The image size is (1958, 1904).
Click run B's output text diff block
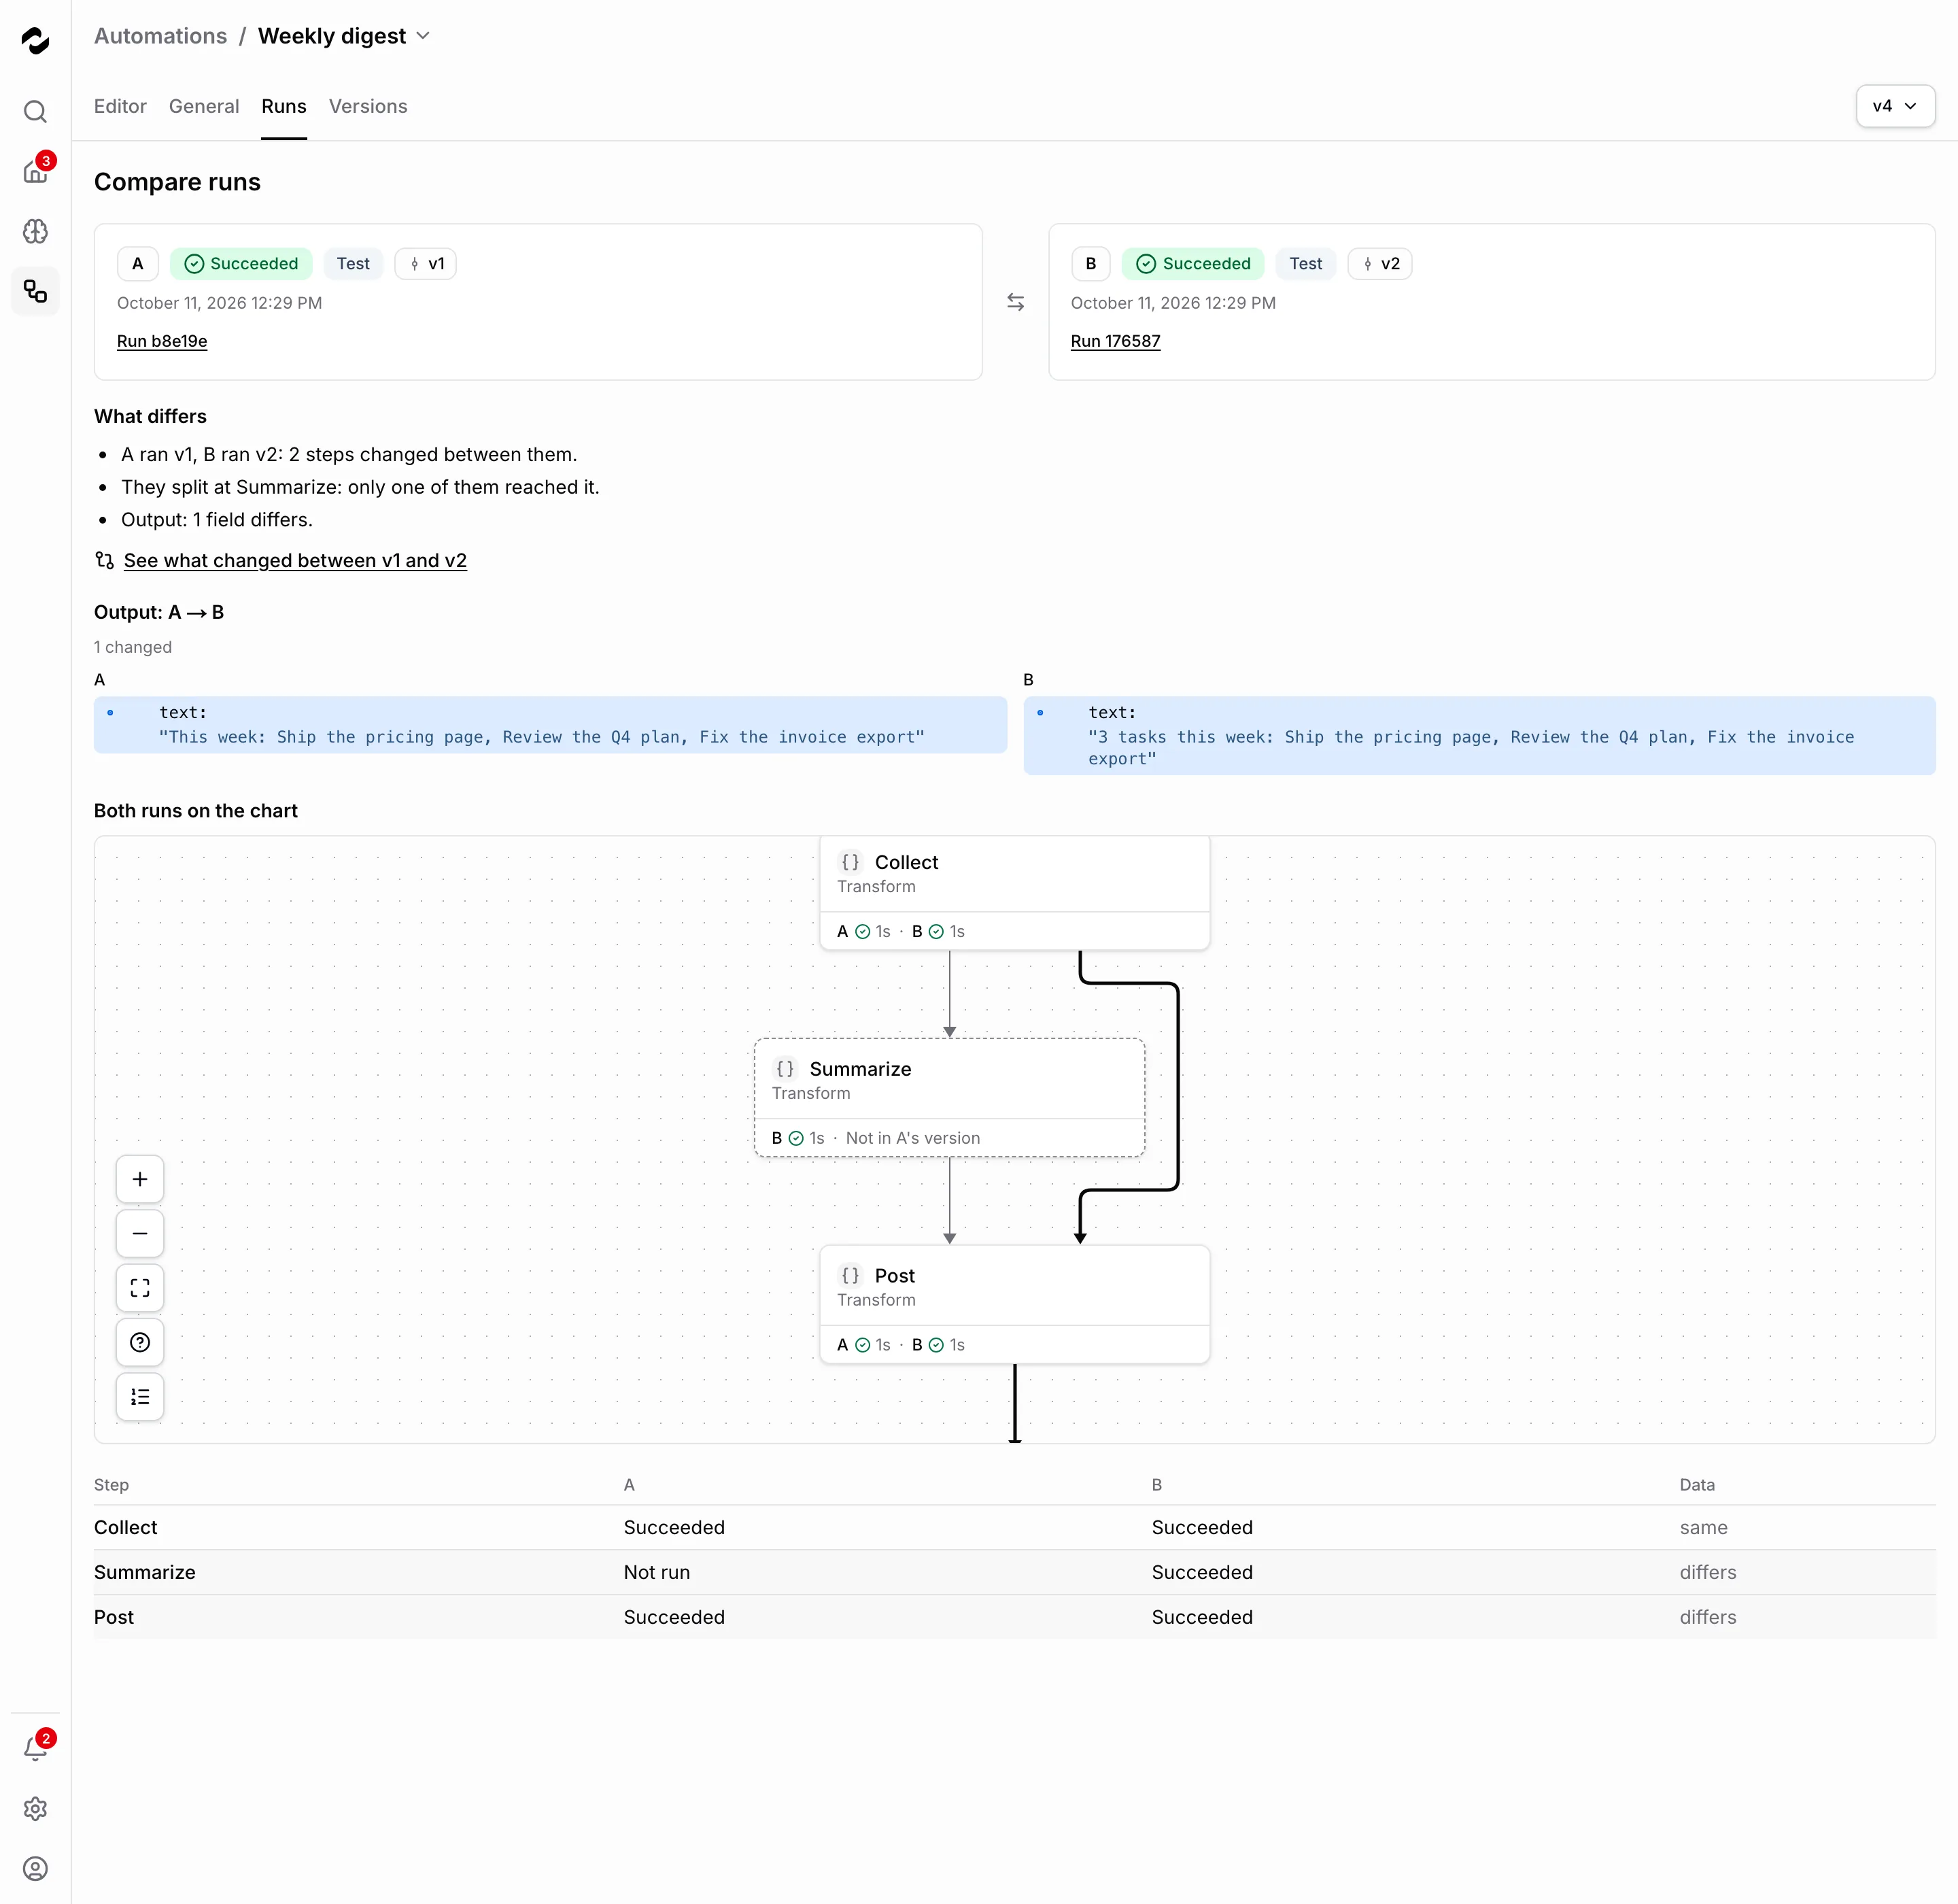1479,736
